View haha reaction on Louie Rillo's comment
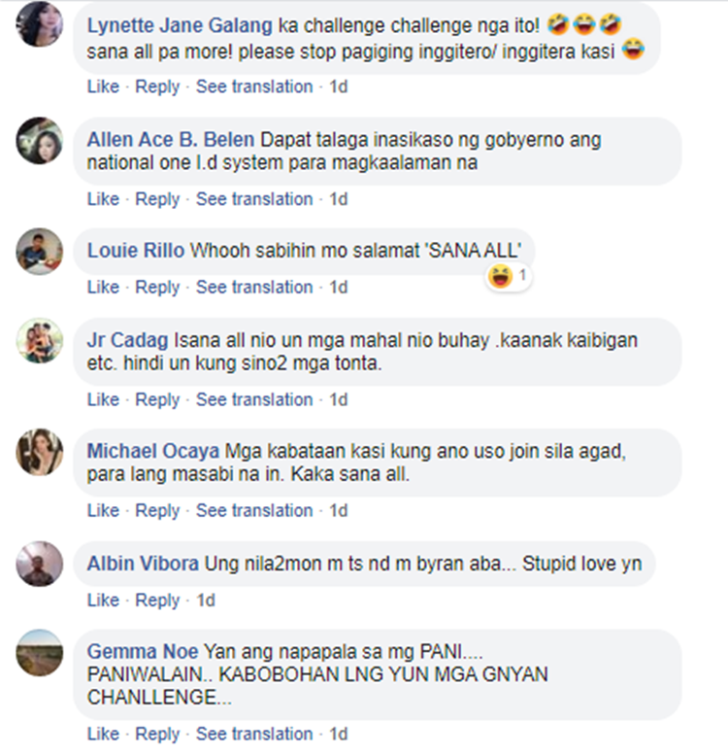Screen dimensions: 728x755 [x=509, y=276]
